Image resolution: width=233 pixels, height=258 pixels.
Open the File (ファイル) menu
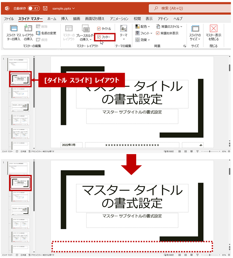[9, 19]
